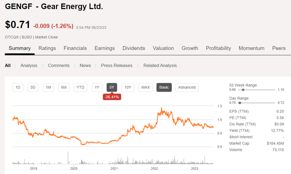Click the EPS (TTM) label
The image size is (291, 174).
[x=239, y=111]
